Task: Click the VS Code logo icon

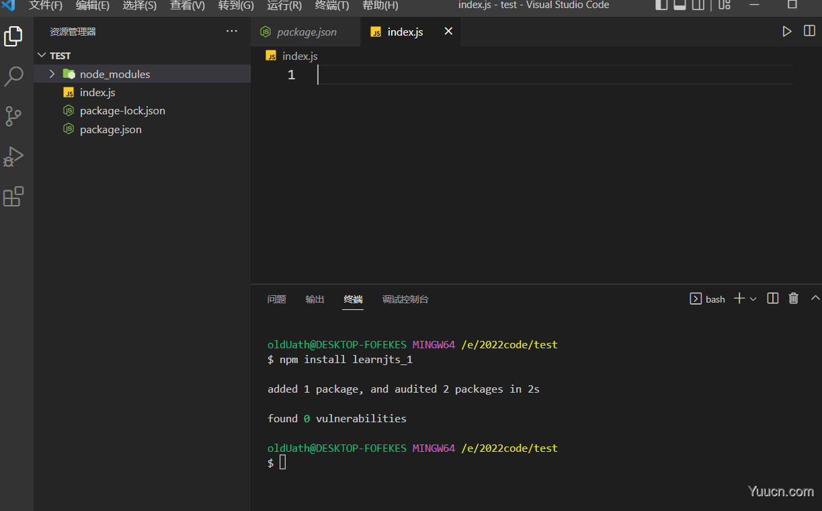Action: 8,5
